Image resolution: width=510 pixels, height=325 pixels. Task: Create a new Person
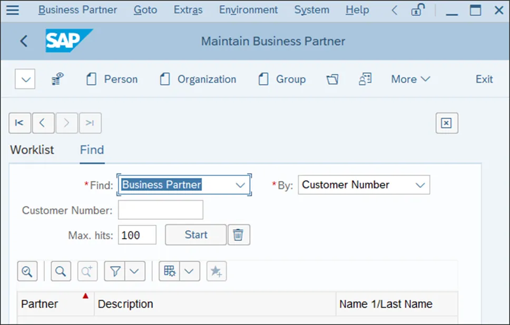point(112,79)
